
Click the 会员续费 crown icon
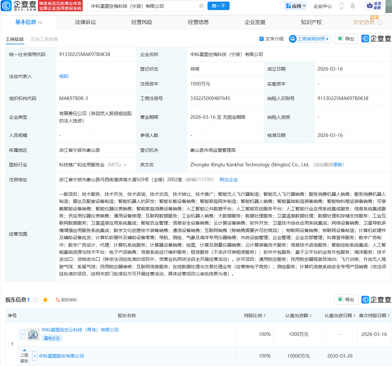(370, 6)
